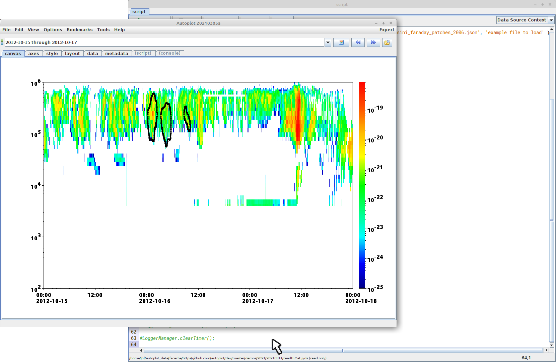Switch to the (console) tab

click(x=170, y=53)
